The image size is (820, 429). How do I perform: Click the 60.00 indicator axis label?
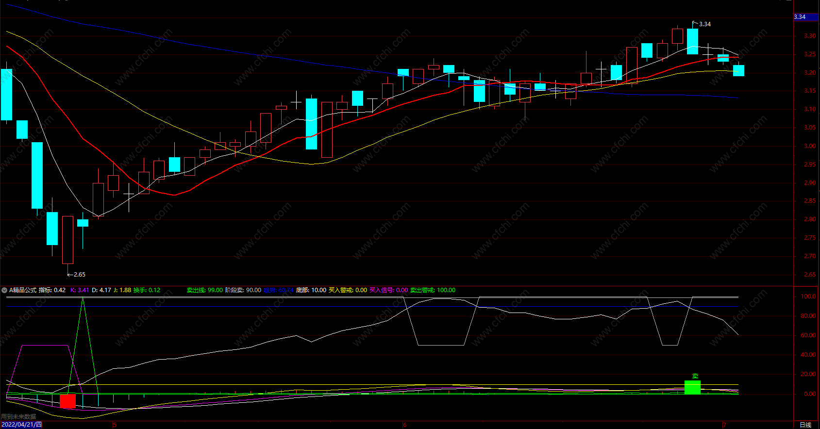(x=808, y=335)
